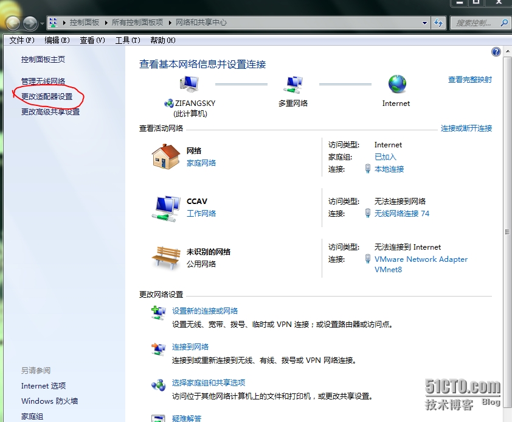Click the CCAV work network icon
This screenshot has height=422, width=512.
coord(166,208)
